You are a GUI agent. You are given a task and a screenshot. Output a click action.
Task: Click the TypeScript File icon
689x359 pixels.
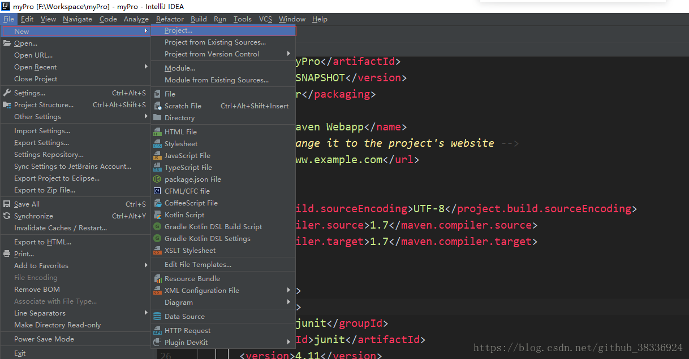(x=157, y=167)
